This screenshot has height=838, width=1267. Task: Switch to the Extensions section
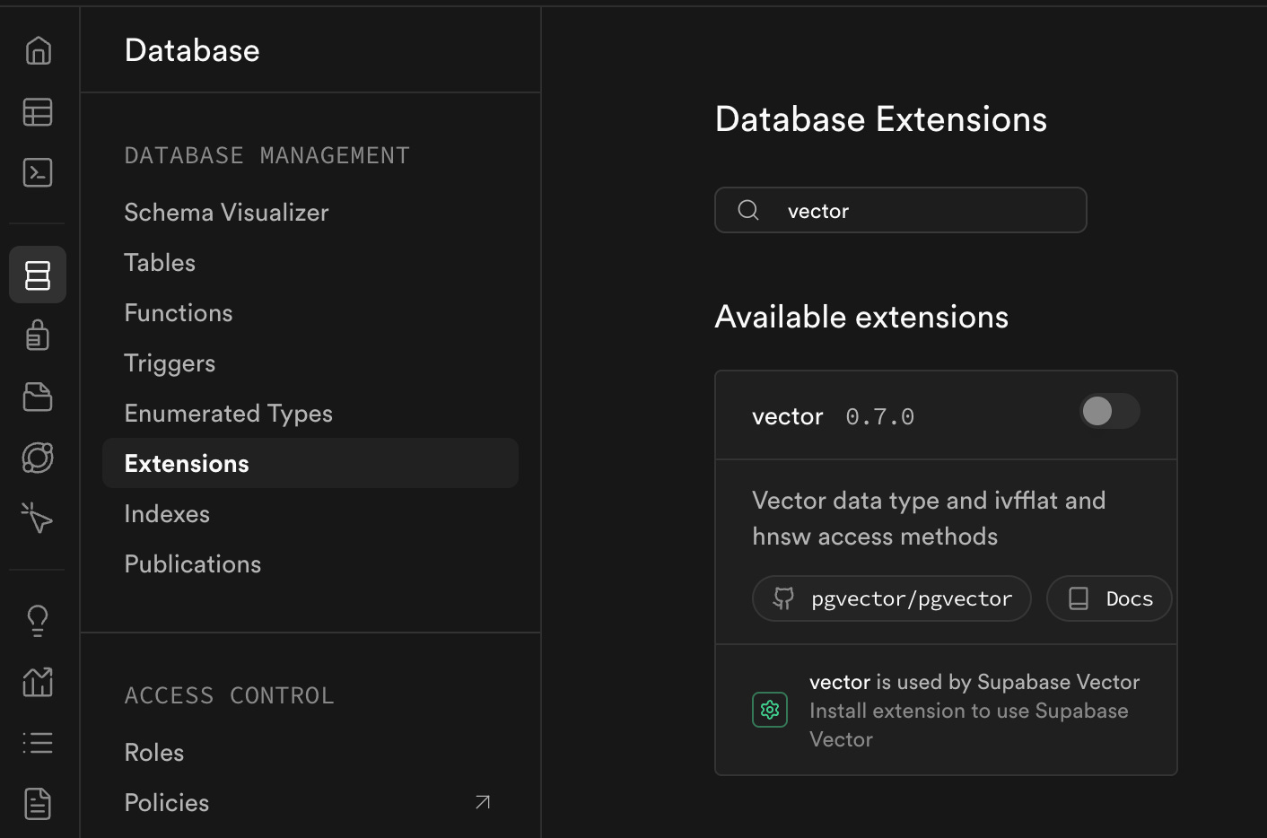click(187, 463)
